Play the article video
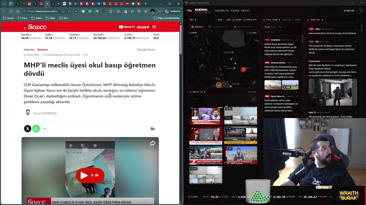 pyautogui.click(x=90, y=175)
